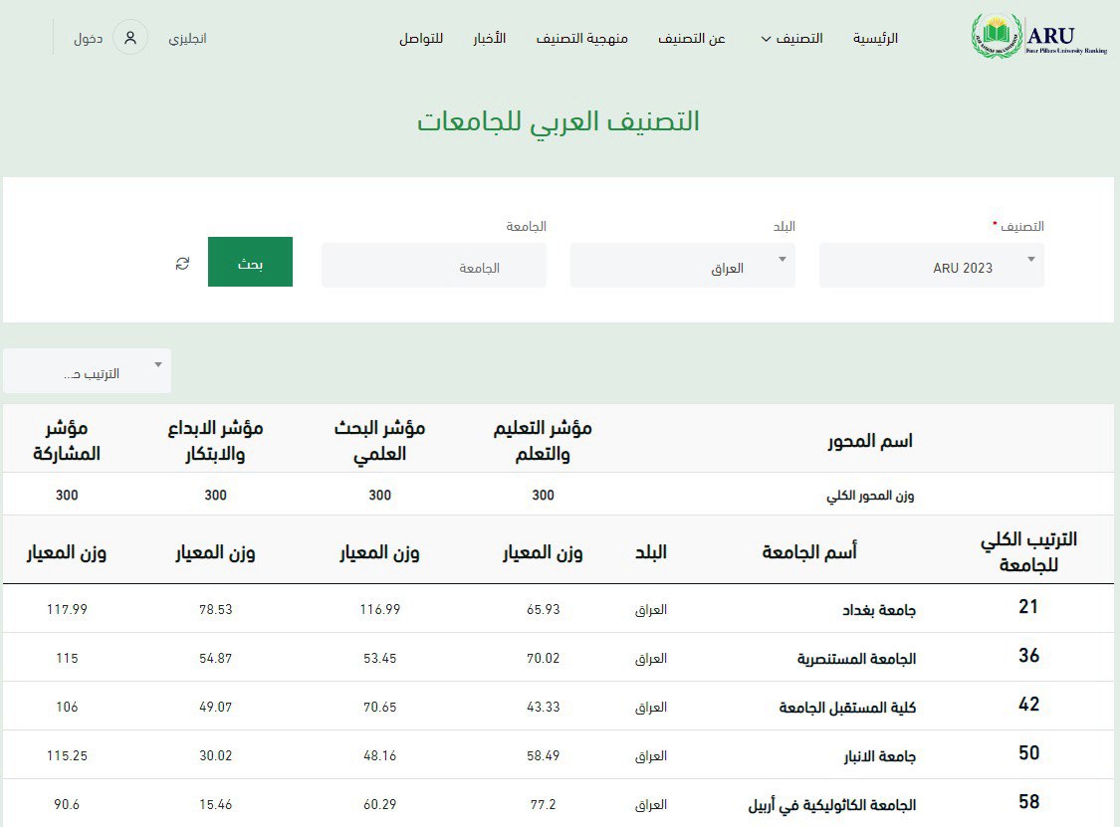The image size is (1120, 827).
Task: Click overall rank 21
Action: tap(1028, 607)
